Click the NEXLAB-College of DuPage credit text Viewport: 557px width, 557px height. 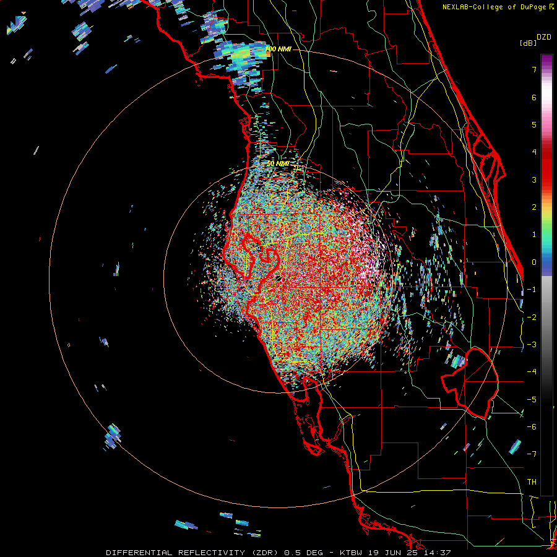(x=495, y=7)
